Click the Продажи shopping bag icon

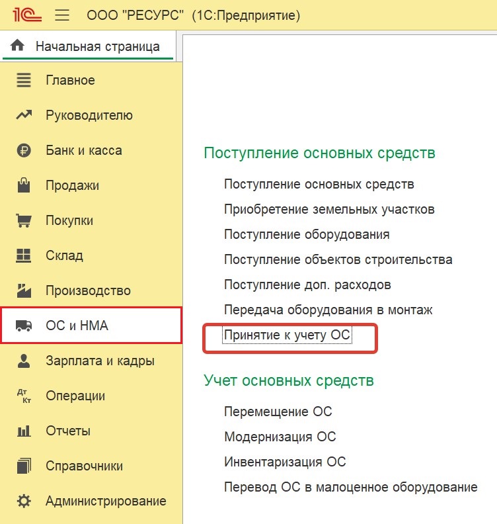pyautogui.click(x=24, y=185)
